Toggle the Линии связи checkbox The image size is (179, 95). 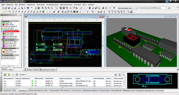coord(2,50)
